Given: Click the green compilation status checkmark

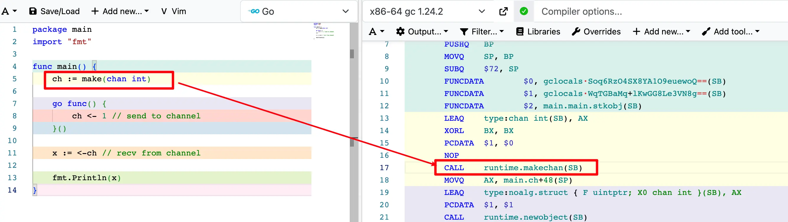Looking at the screenshot, I should [524, 11].
